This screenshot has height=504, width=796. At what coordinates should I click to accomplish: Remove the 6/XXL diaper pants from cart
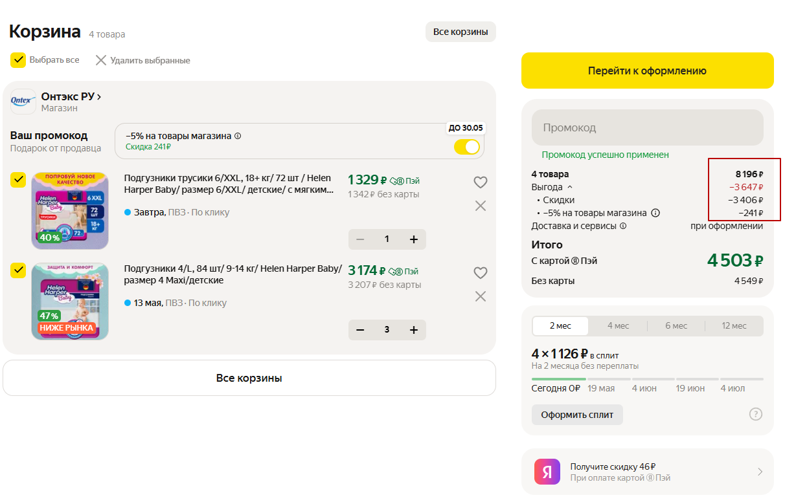point(480,206)
